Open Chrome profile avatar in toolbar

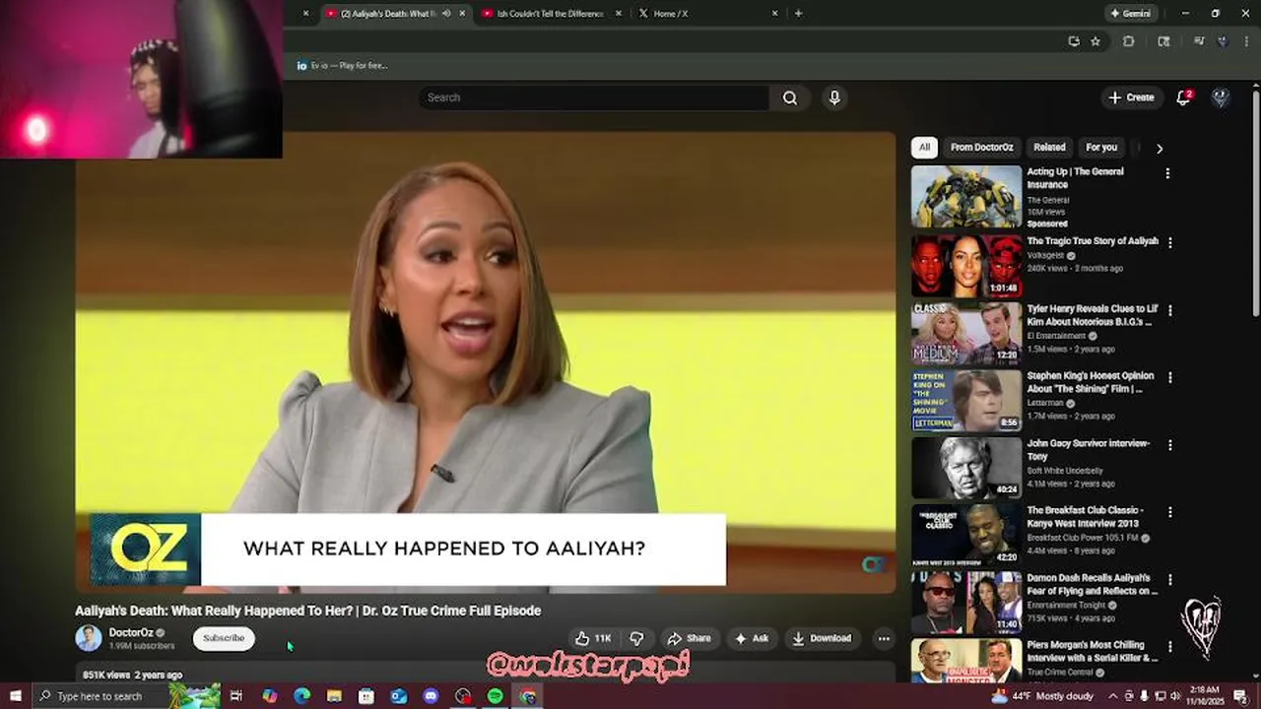[x=1223, y=41]
